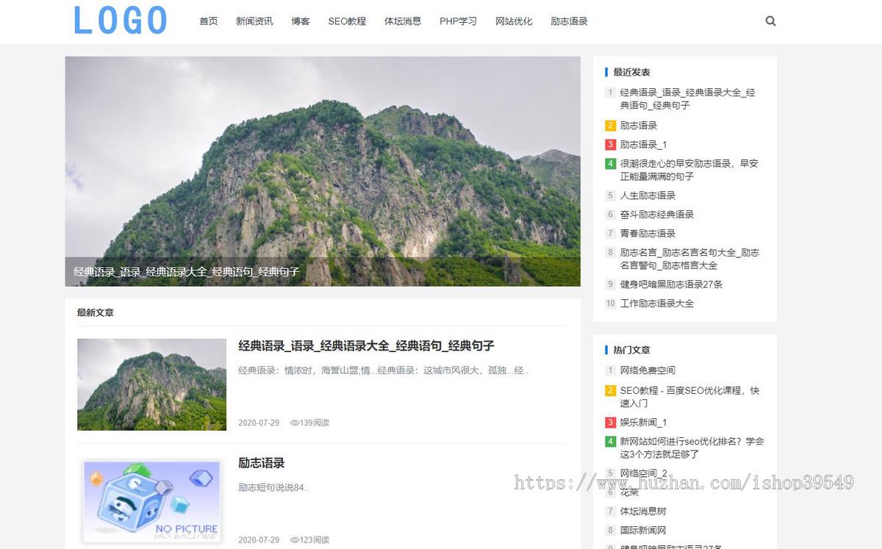Screen dimensions: 882x549
Task: Open recent post 很潮很走心的早安励志语录
Action: 689,170
